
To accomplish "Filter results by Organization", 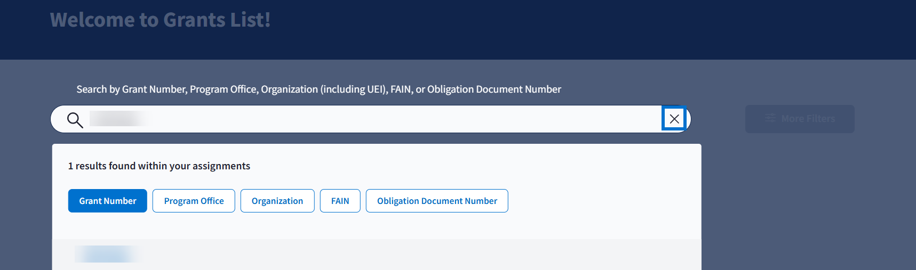I will click(277, 201).
